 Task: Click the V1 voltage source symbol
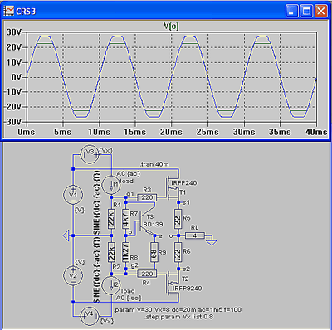pyautogui.click(x=73, y=195)
